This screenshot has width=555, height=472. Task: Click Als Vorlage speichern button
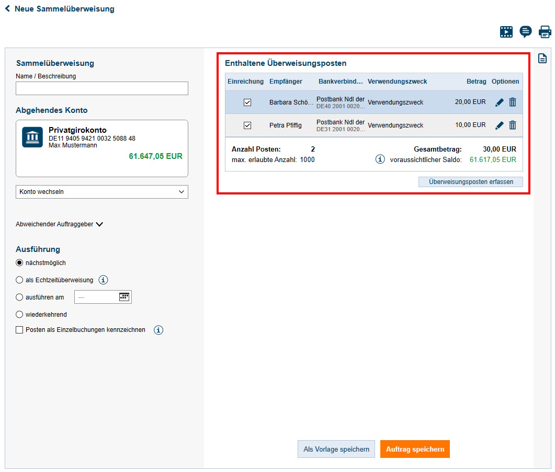pos(336,449)
